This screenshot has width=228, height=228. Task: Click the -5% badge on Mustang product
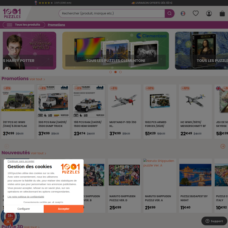coord(114,88)
